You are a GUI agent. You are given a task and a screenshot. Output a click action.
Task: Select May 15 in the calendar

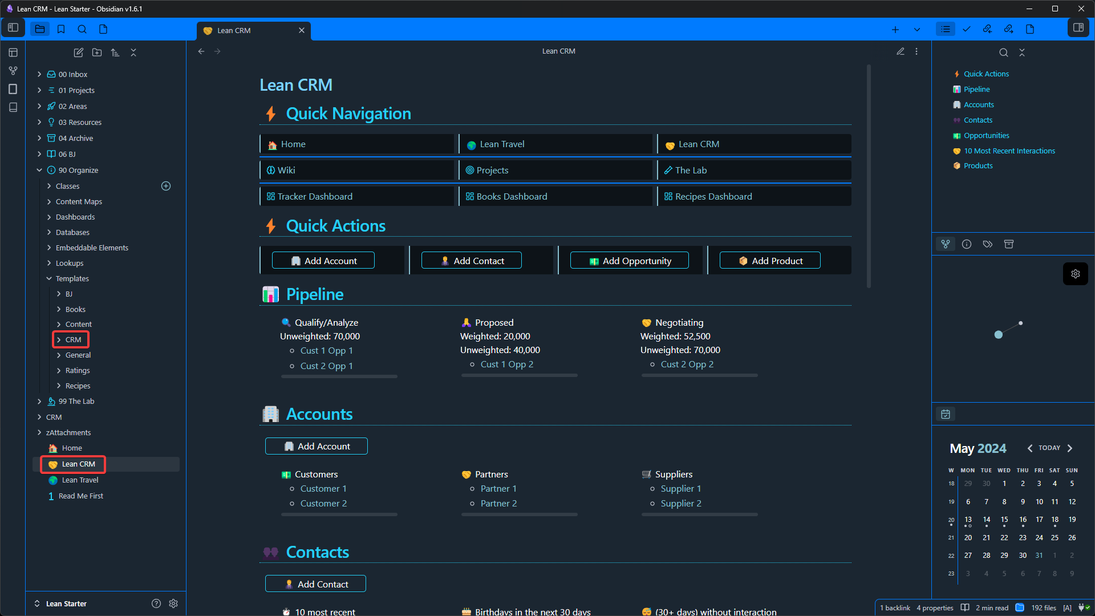pos(1004,520)
